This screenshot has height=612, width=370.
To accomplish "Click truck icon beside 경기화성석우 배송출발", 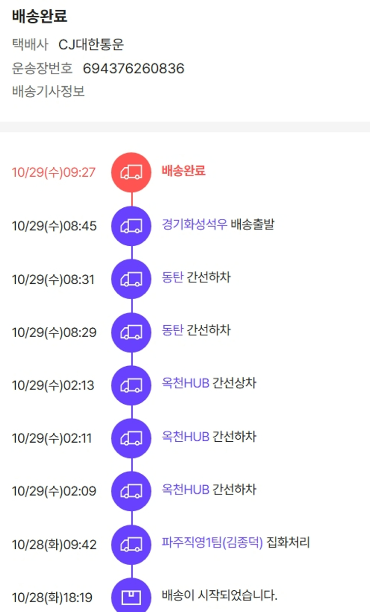I will point(131,226).
